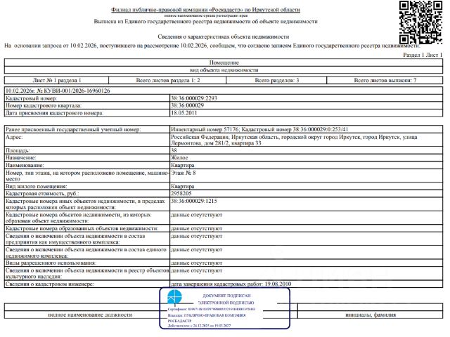
Task: Click "вид объекта недвижимости" caption
Action: pos(224,70)
